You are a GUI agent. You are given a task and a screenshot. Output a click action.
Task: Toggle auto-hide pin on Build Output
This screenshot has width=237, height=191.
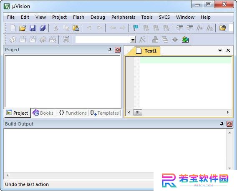[x=222, y=124]
